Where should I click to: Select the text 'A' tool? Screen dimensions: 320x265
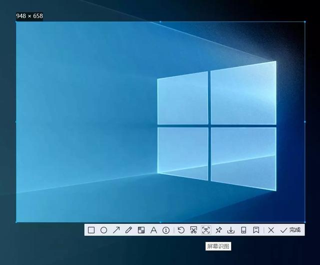tap(153, 230)
